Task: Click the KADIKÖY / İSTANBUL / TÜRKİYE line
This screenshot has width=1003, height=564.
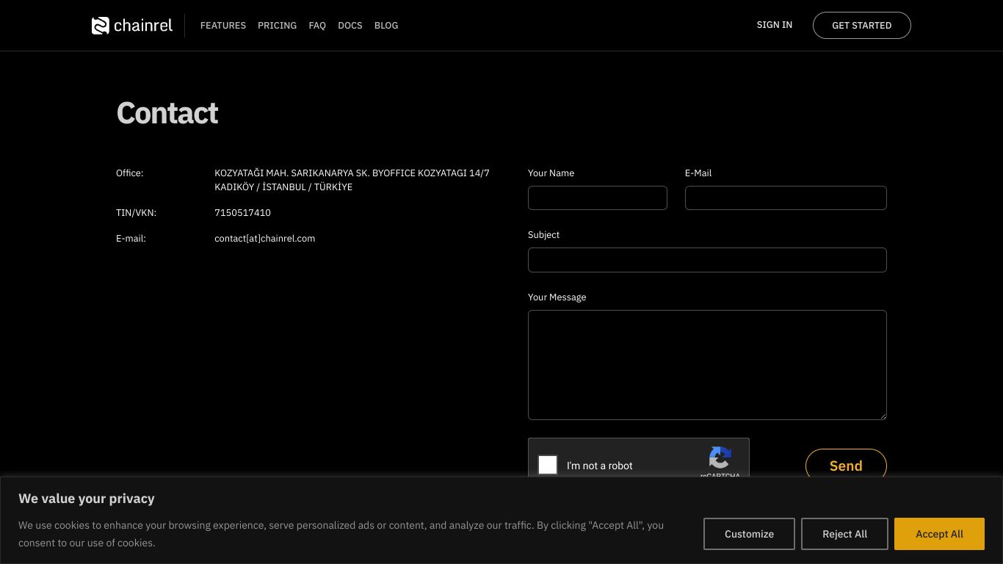Action: pos(283,187)
